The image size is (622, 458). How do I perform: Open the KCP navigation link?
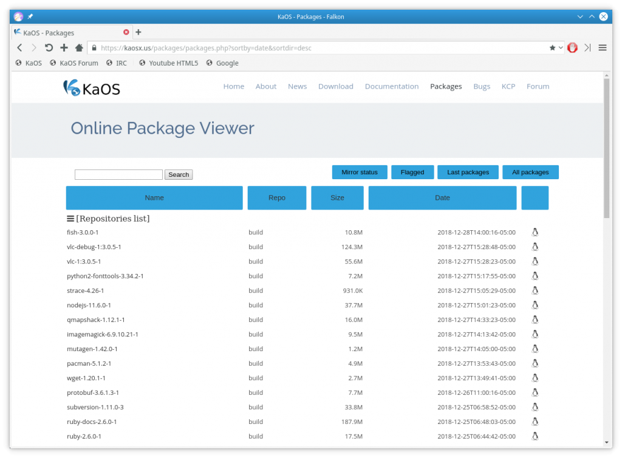tap(508, 86)
